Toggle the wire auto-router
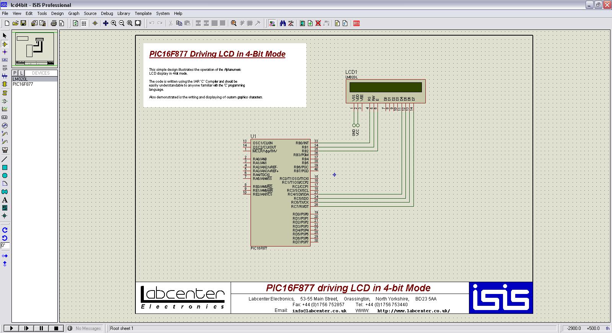 [272, 23]
